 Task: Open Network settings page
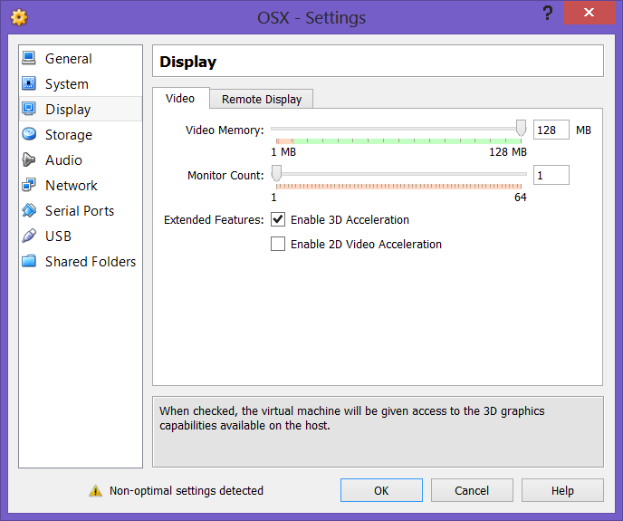coord(81,186)
